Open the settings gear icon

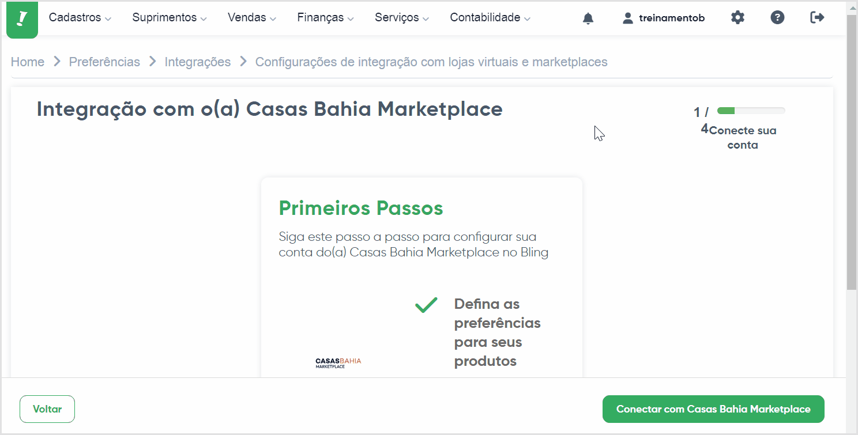(x=737, y=18)
